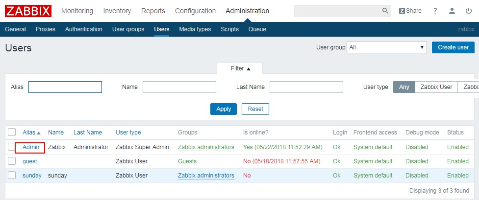Click the Alias filter input field
The width and height of the screenshot is (479, 200).
pos(65,87)
